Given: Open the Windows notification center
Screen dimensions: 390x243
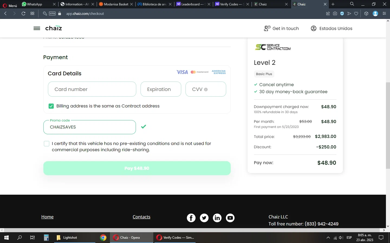Looking at the screenshot, I should [381, 238].
